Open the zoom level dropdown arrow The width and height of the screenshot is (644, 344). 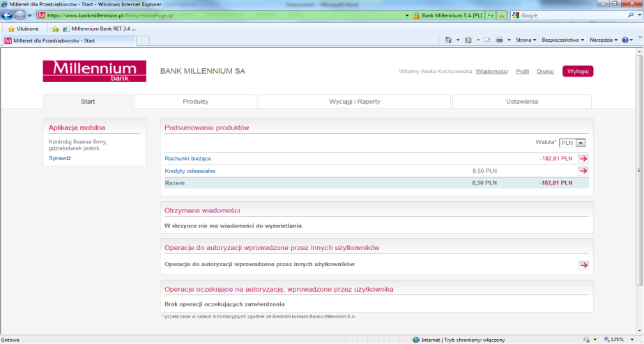point(632,340)
